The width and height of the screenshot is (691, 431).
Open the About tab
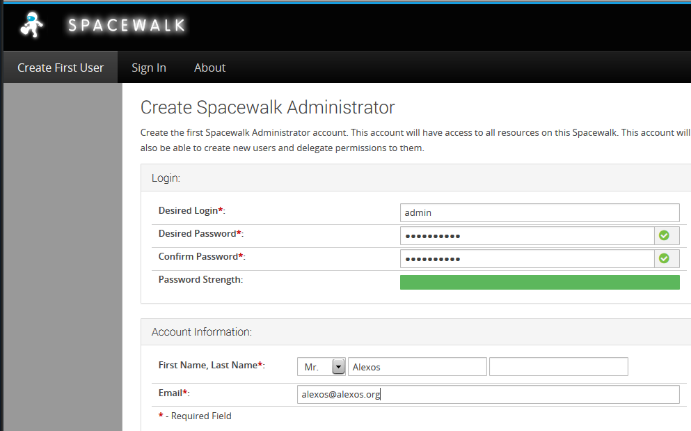pyautogui.click(x=209, y=68)
